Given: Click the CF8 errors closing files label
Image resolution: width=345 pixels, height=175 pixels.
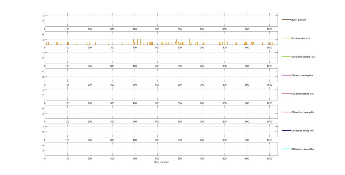Looking at the screenshot, I should point(302,94).
